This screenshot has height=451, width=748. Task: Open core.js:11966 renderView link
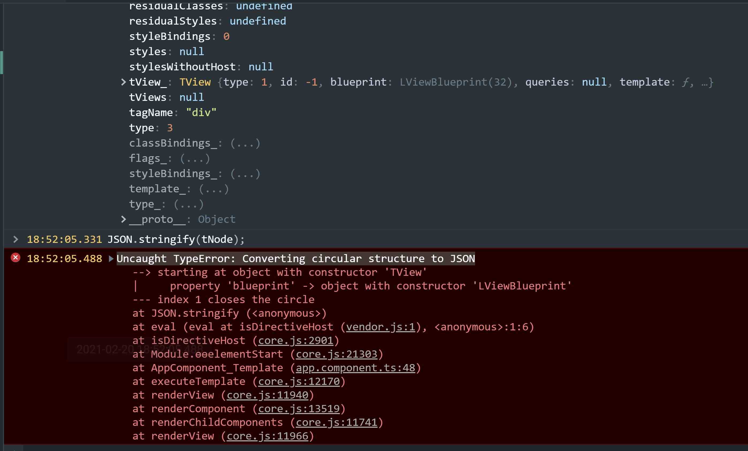pos(268,436)
